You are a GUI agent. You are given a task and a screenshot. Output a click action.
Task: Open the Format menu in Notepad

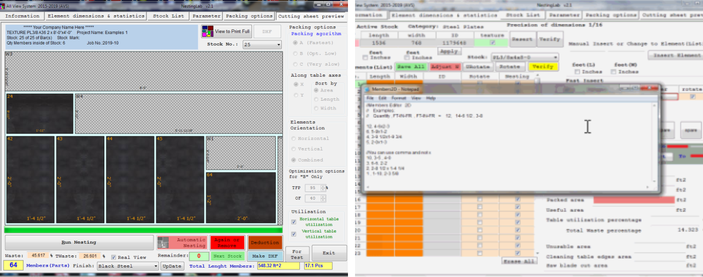(398, 98)
